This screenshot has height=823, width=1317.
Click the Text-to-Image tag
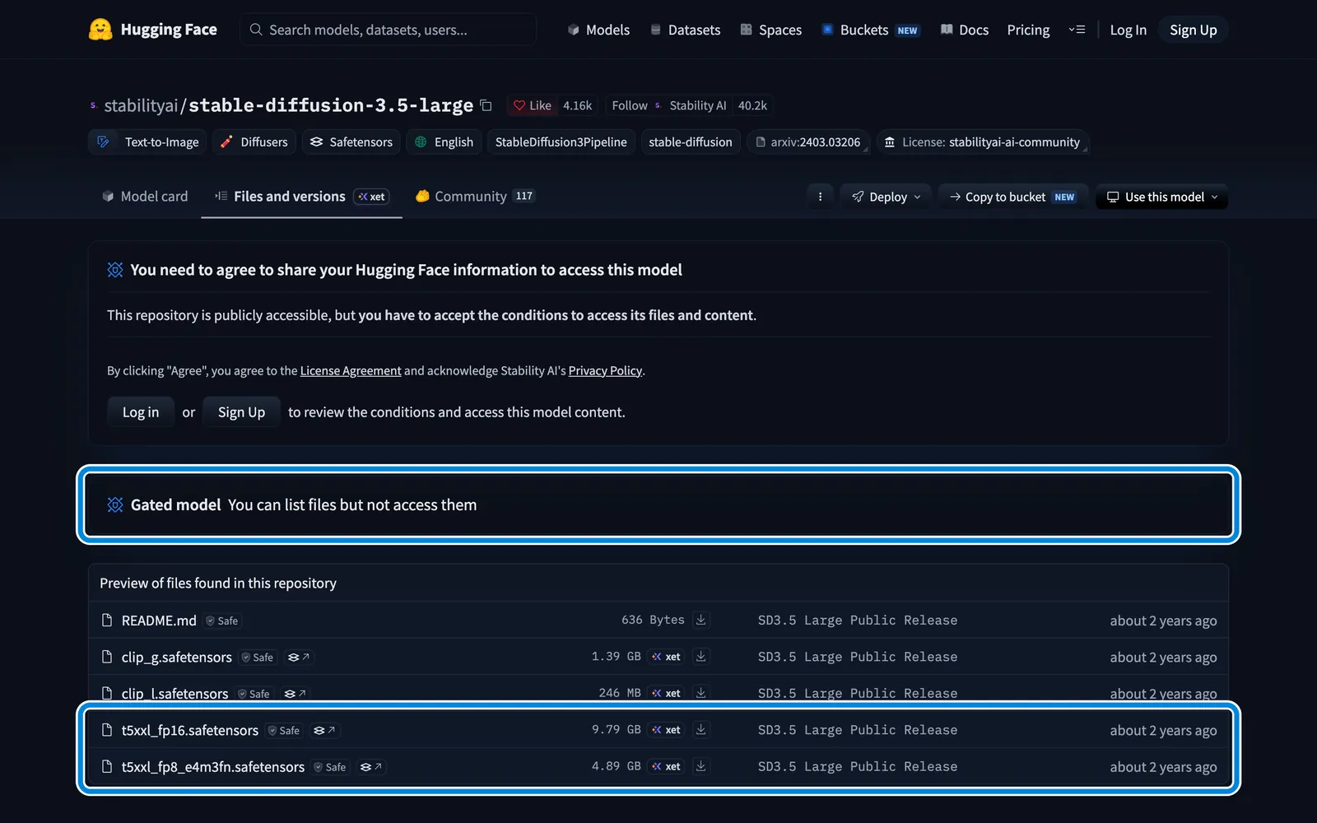click(149, 142)
